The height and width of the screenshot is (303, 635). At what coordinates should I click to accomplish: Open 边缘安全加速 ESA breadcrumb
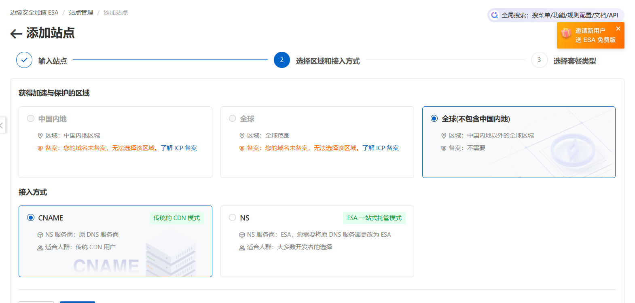click(x=34, y=13)
